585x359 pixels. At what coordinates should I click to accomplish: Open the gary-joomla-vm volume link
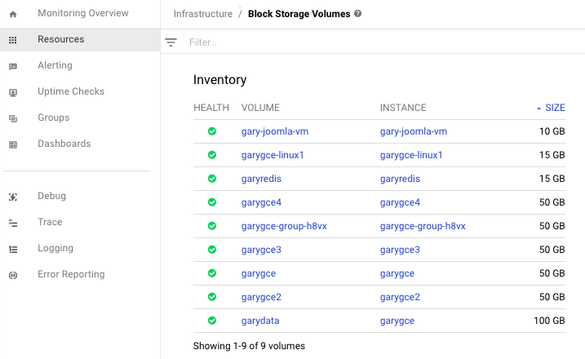[x=275, y=131]
